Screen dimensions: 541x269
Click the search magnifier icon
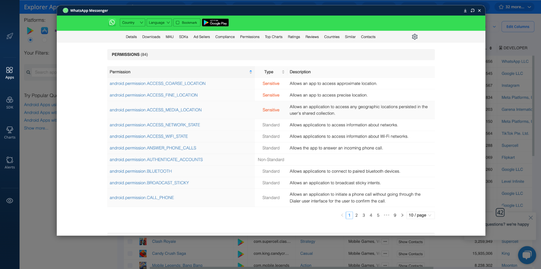point(28,72)
